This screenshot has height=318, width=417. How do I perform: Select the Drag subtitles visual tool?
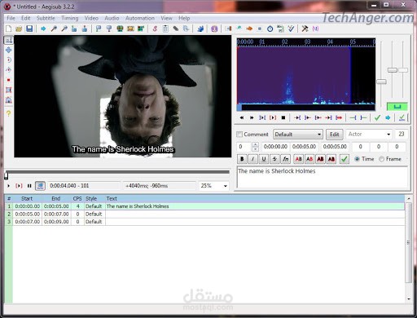(x=9, y=50)
